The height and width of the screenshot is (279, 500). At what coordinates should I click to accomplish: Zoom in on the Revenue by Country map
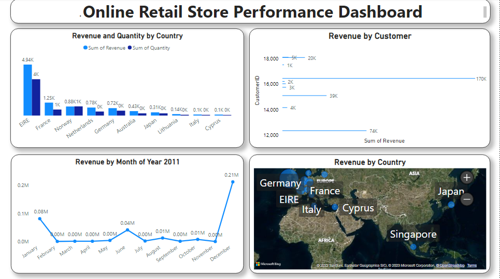coord(467,178)
